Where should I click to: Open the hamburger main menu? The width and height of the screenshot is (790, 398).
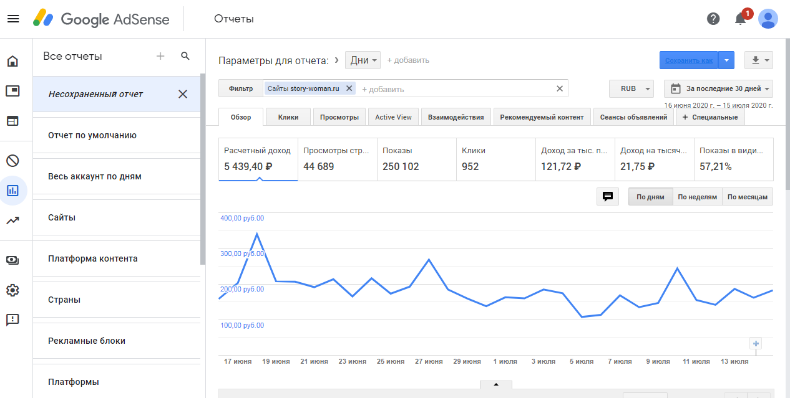coord(13,19)
